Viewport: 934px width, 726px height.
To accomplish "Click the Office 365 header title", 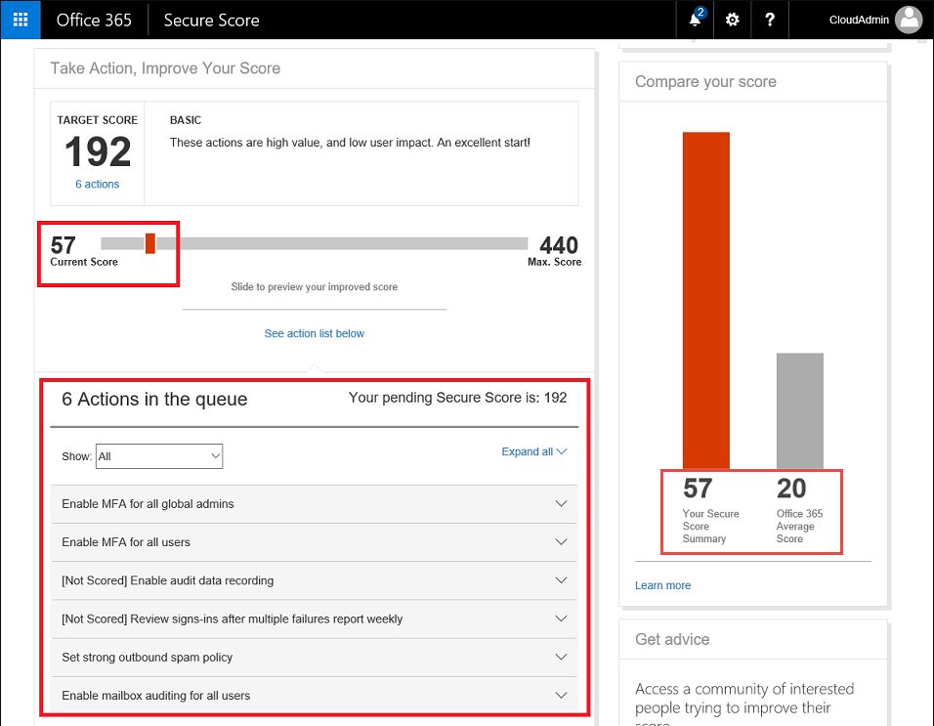I will [94, 21].
